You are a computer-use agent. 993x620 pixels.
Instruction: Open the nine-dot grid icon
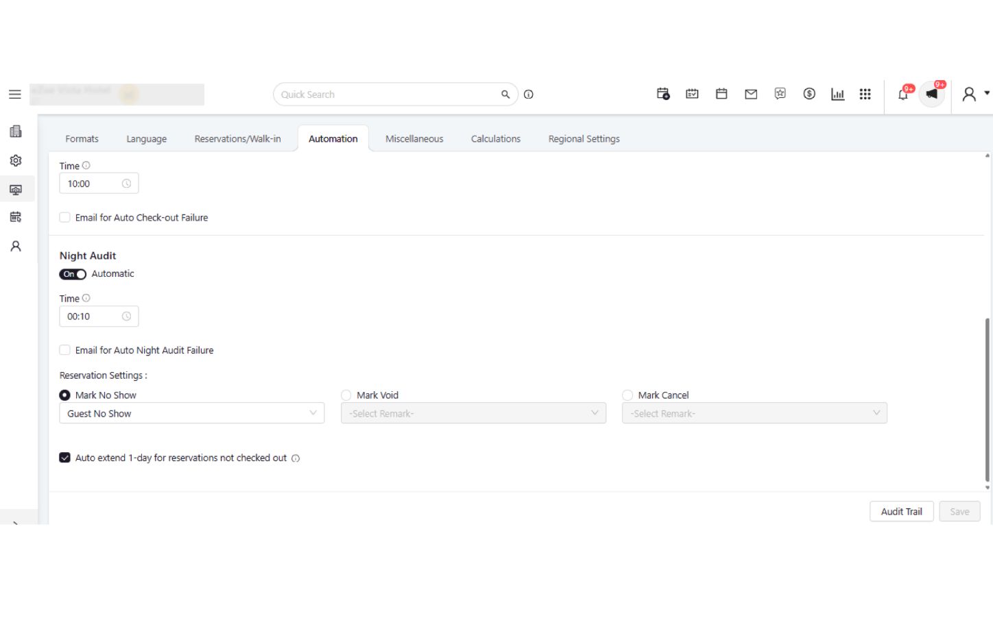pos(865,94)
